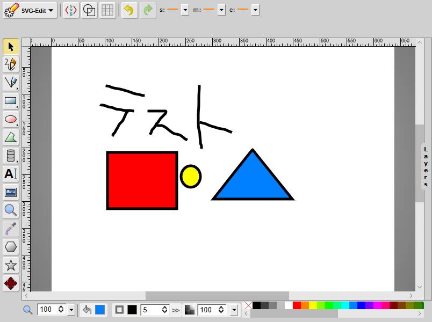
Task: Pick the Ellipse tool
Action: [x=11, y=119]
